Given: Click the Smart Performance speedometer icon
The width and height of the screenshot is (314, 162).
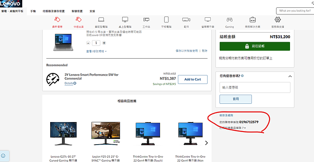Looking at the screenshot, I should 53,79.
